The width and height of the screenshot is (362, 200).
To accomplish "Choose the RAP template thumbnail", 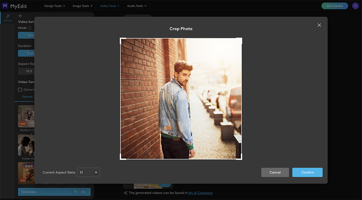I will coord(26,173).
